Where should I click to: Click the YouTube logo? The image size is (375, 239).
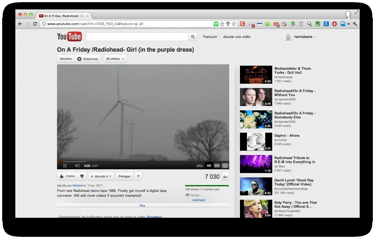69,37
